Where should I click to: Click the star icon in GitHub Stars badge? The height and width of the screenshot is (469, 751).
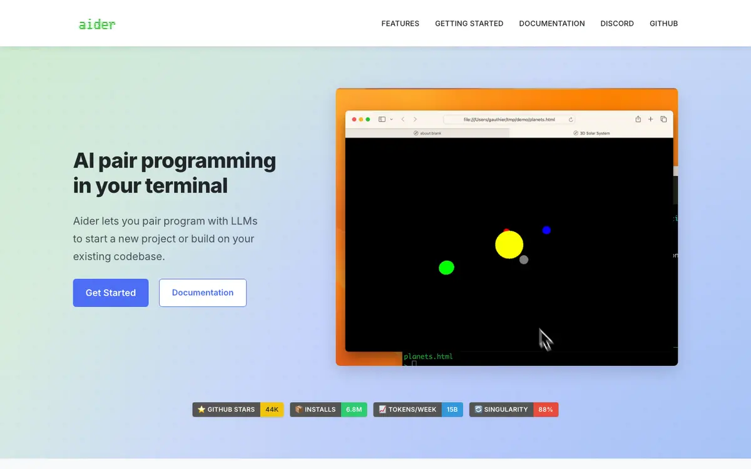coord(202,410)
